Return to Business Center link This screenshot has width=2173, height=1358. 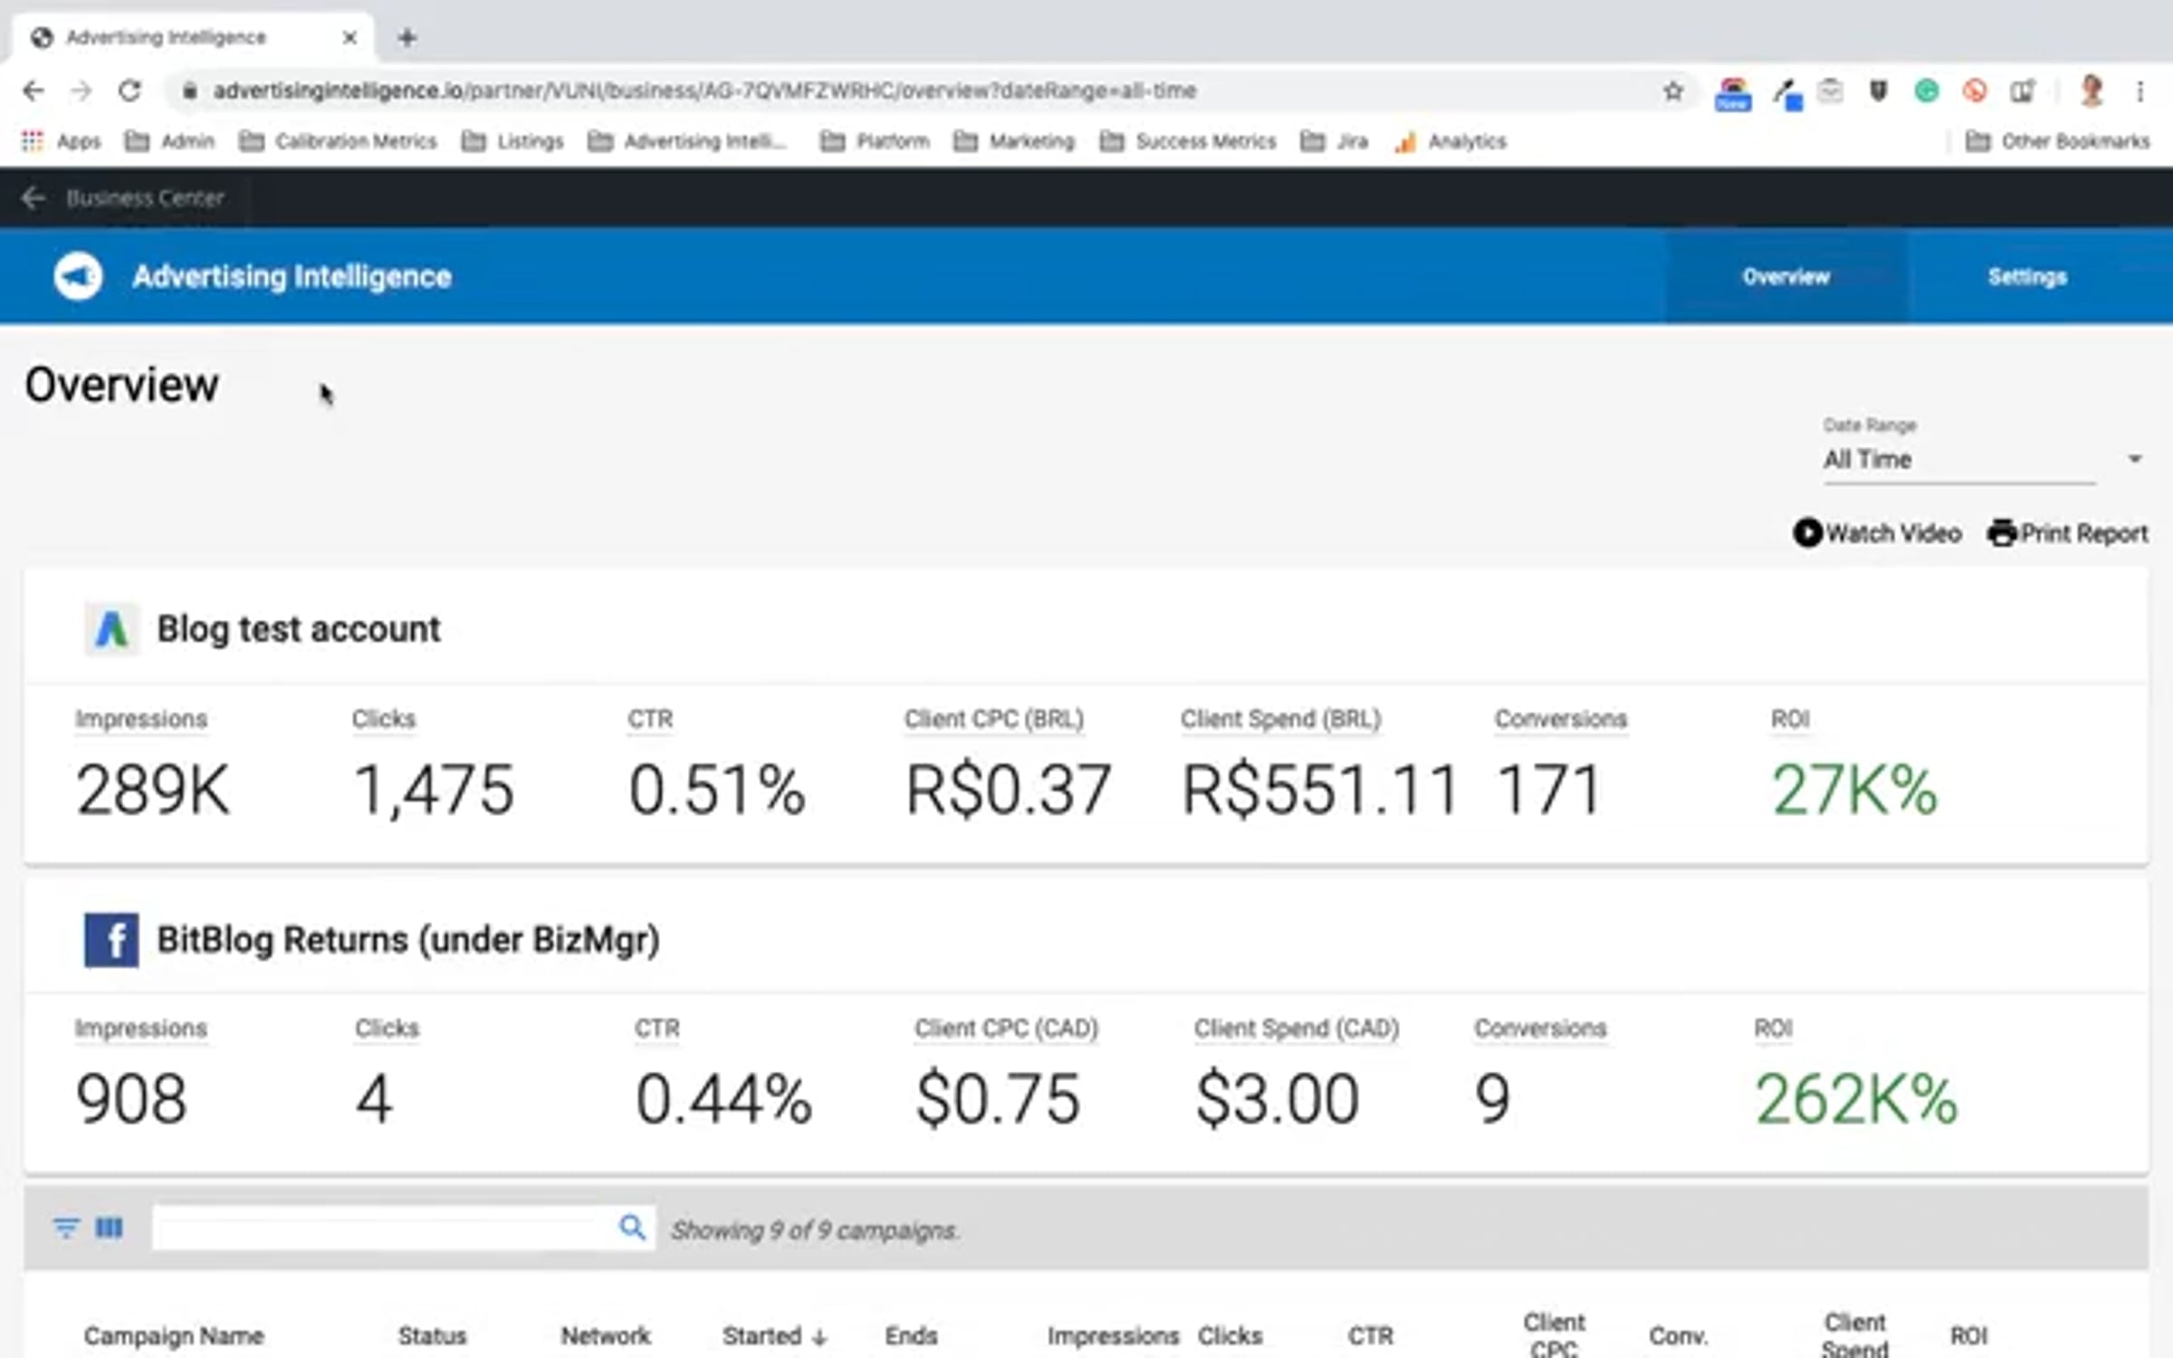(145, 197)
